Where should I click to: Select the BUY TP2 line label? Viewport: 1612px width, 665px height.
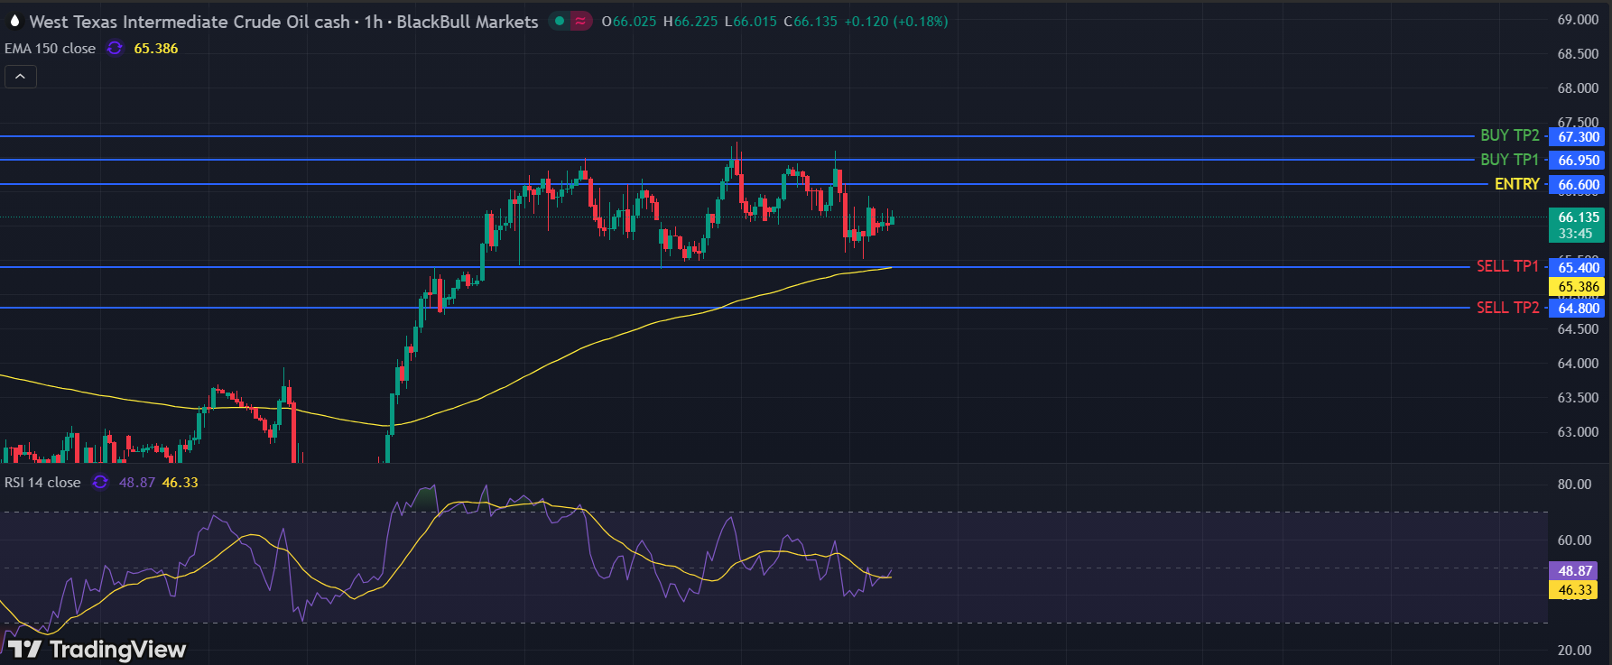pos(1509,135)
